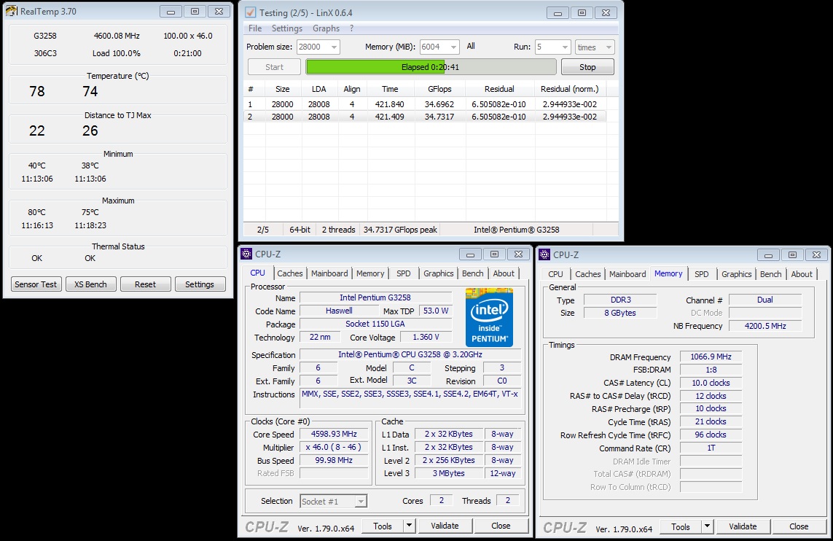Click the maximum temperature 80°C reading
Screen dimensions: 833x541
[36, 212]
